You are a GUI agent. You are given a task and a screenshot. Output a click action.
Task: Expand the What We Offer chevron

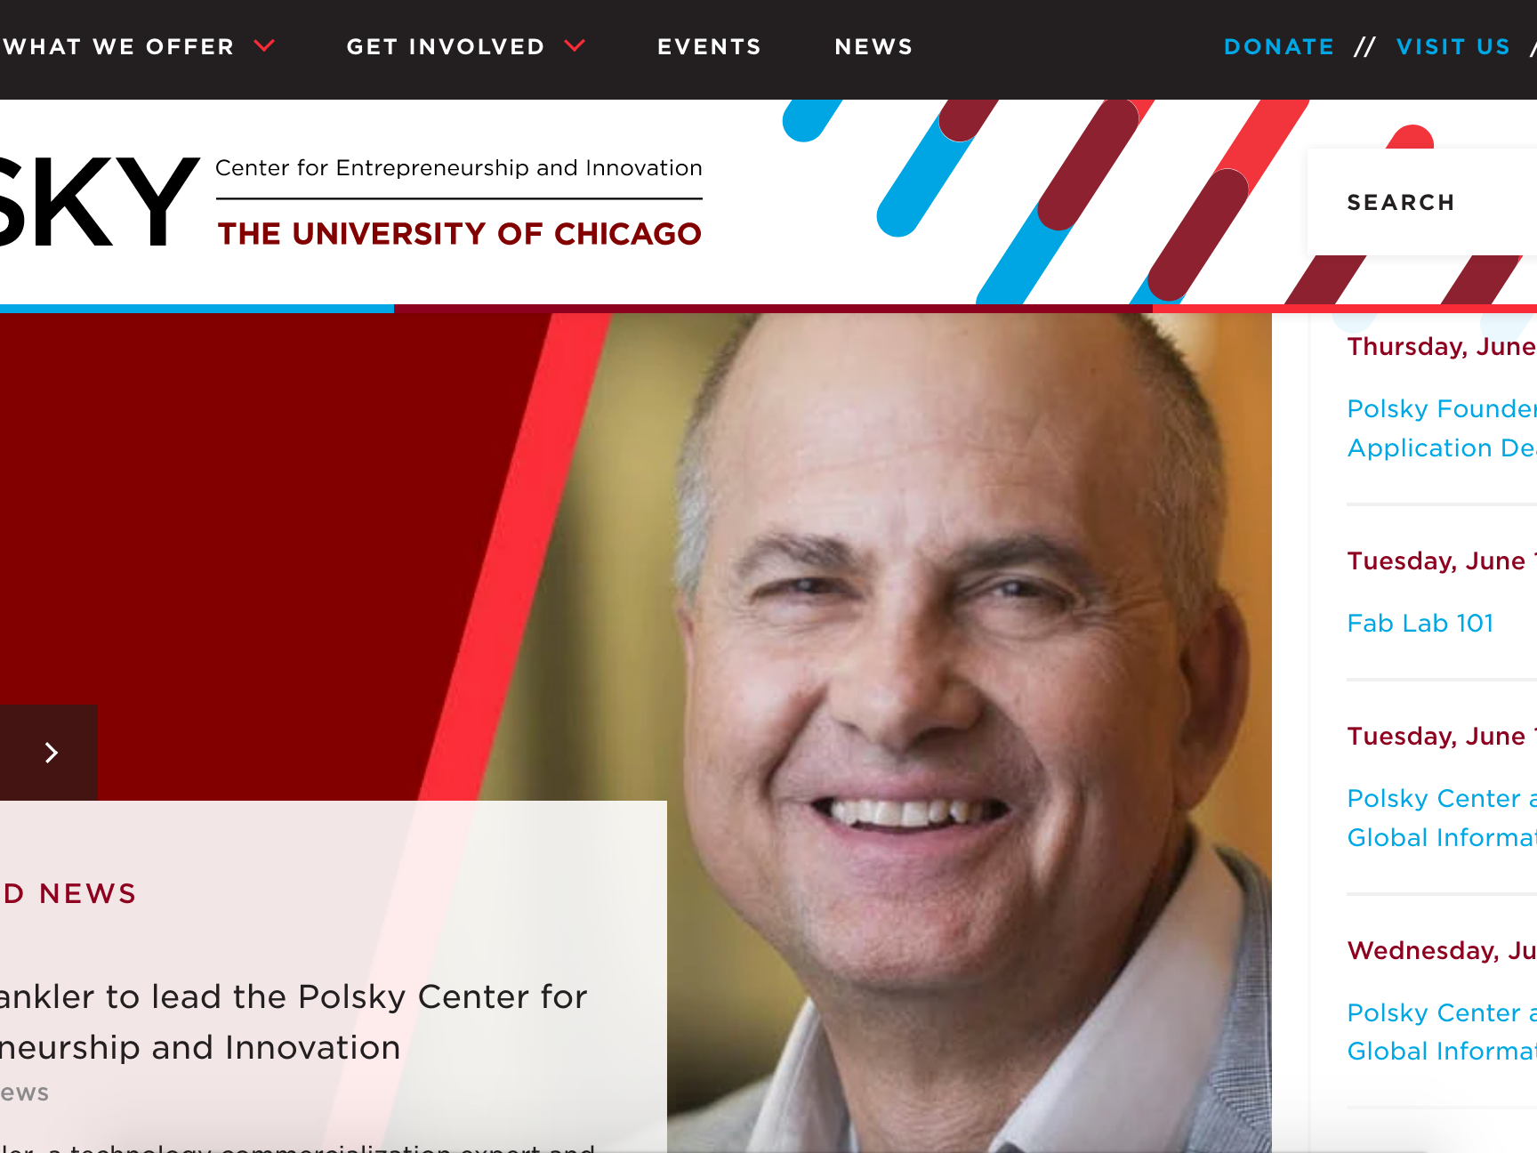pos(264,45)
